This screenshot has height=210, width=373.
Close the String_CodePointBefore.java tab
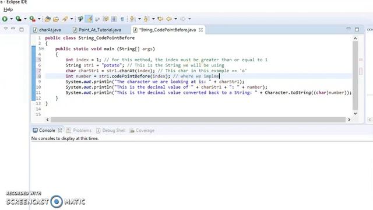pyautogui.click(x=200, y=30)
